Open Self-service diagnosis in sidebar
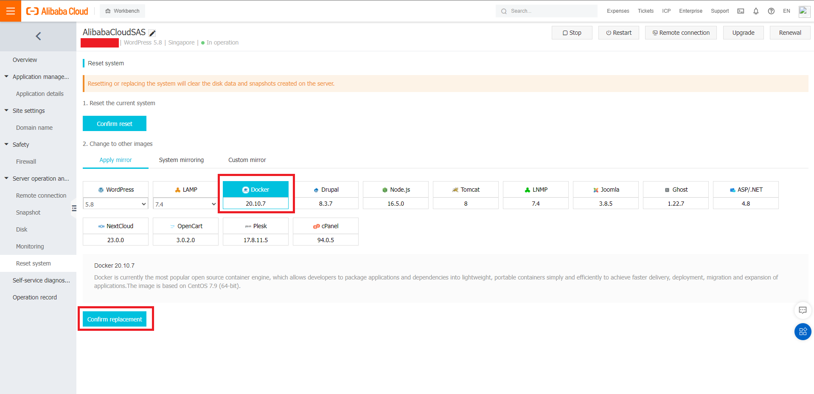This screenshot has height=394, width=814. tap(38, 280)
